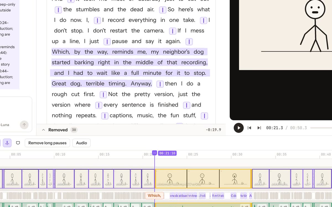Click the 00:05 mark on the timeline ruler
The image size is (332, 207).
(16, 155)
